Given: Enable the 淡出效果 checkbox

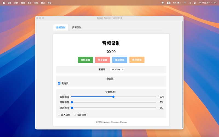Looking at the screenshot, I should pos(75,115).
